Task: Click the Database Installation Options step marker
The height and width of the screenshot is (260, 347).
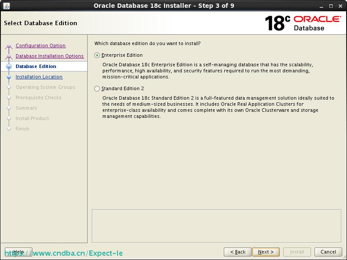Action: [x=9, y=57]
